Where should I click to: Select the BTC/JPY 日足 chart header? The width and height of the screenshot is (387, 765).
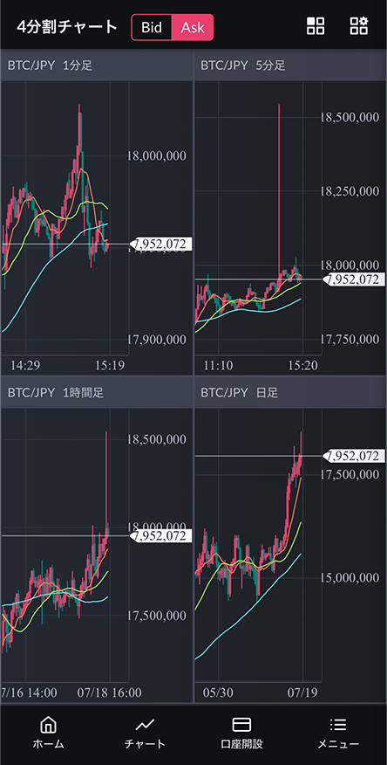290,392
